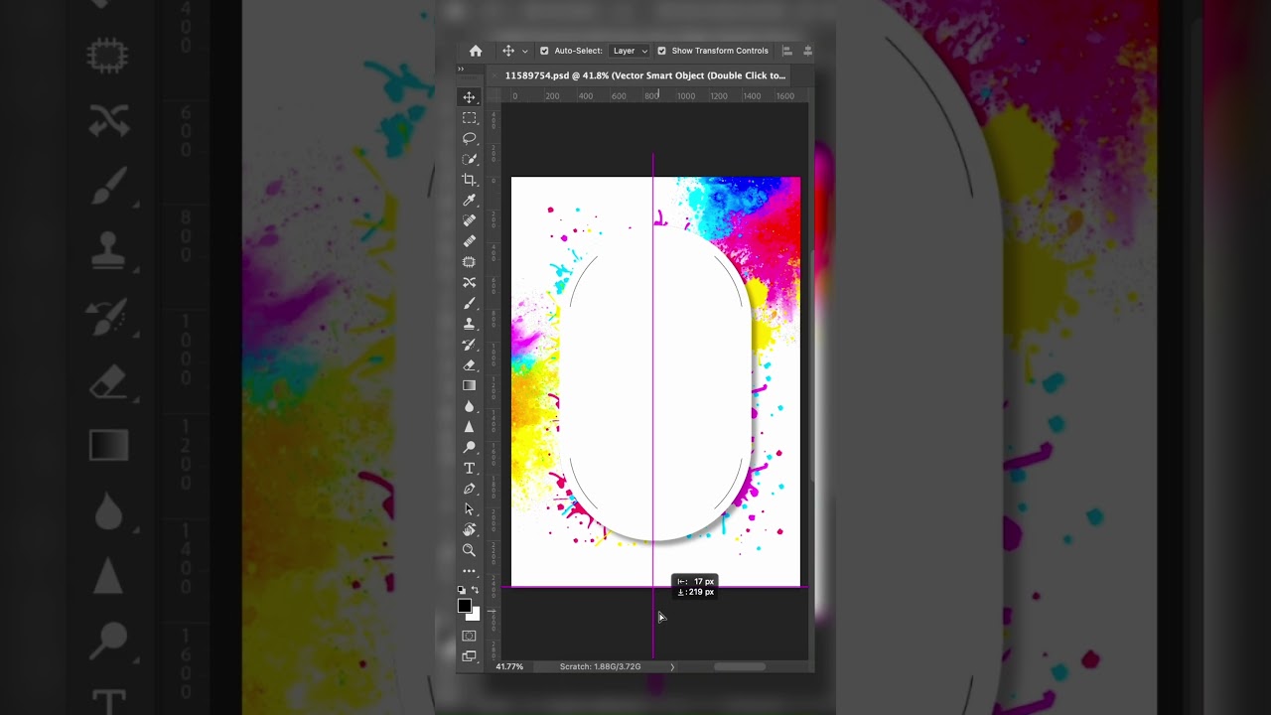
Task: Select the Spot Healing Brush tool
Action: 469,220
